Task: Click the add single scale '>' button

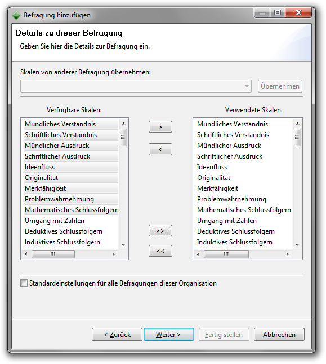Action: point(160,127)
